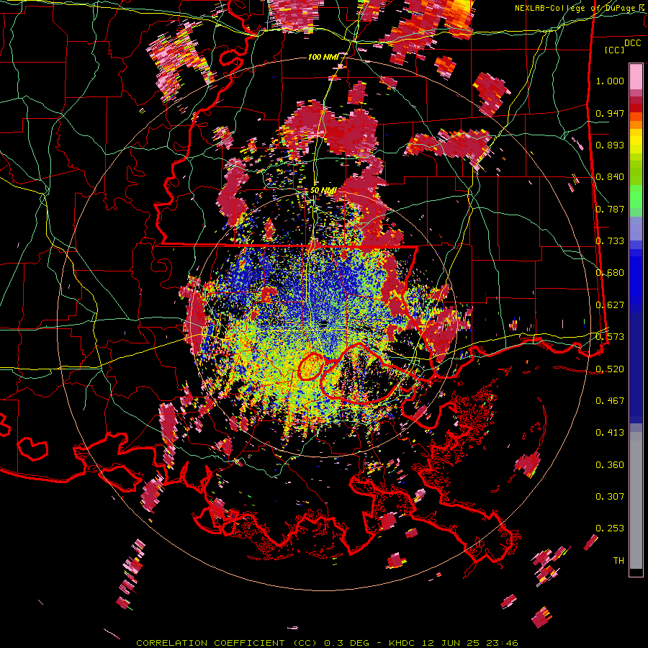Screen dimensions: 648x648
Task: Click the 100 NMI range ring label
Action: pyautogui.click(x=323, y=57)
